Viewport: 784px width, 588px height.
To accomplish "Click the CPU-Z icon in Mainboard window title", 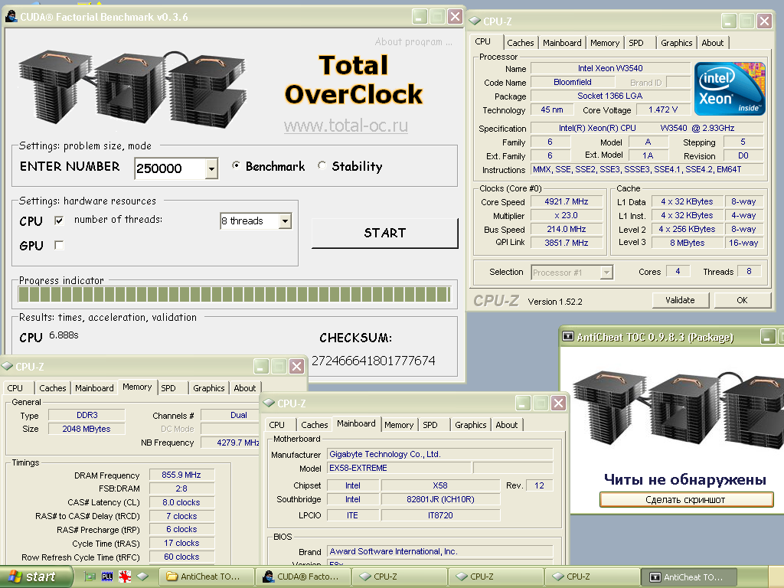I will coord(269,403).
